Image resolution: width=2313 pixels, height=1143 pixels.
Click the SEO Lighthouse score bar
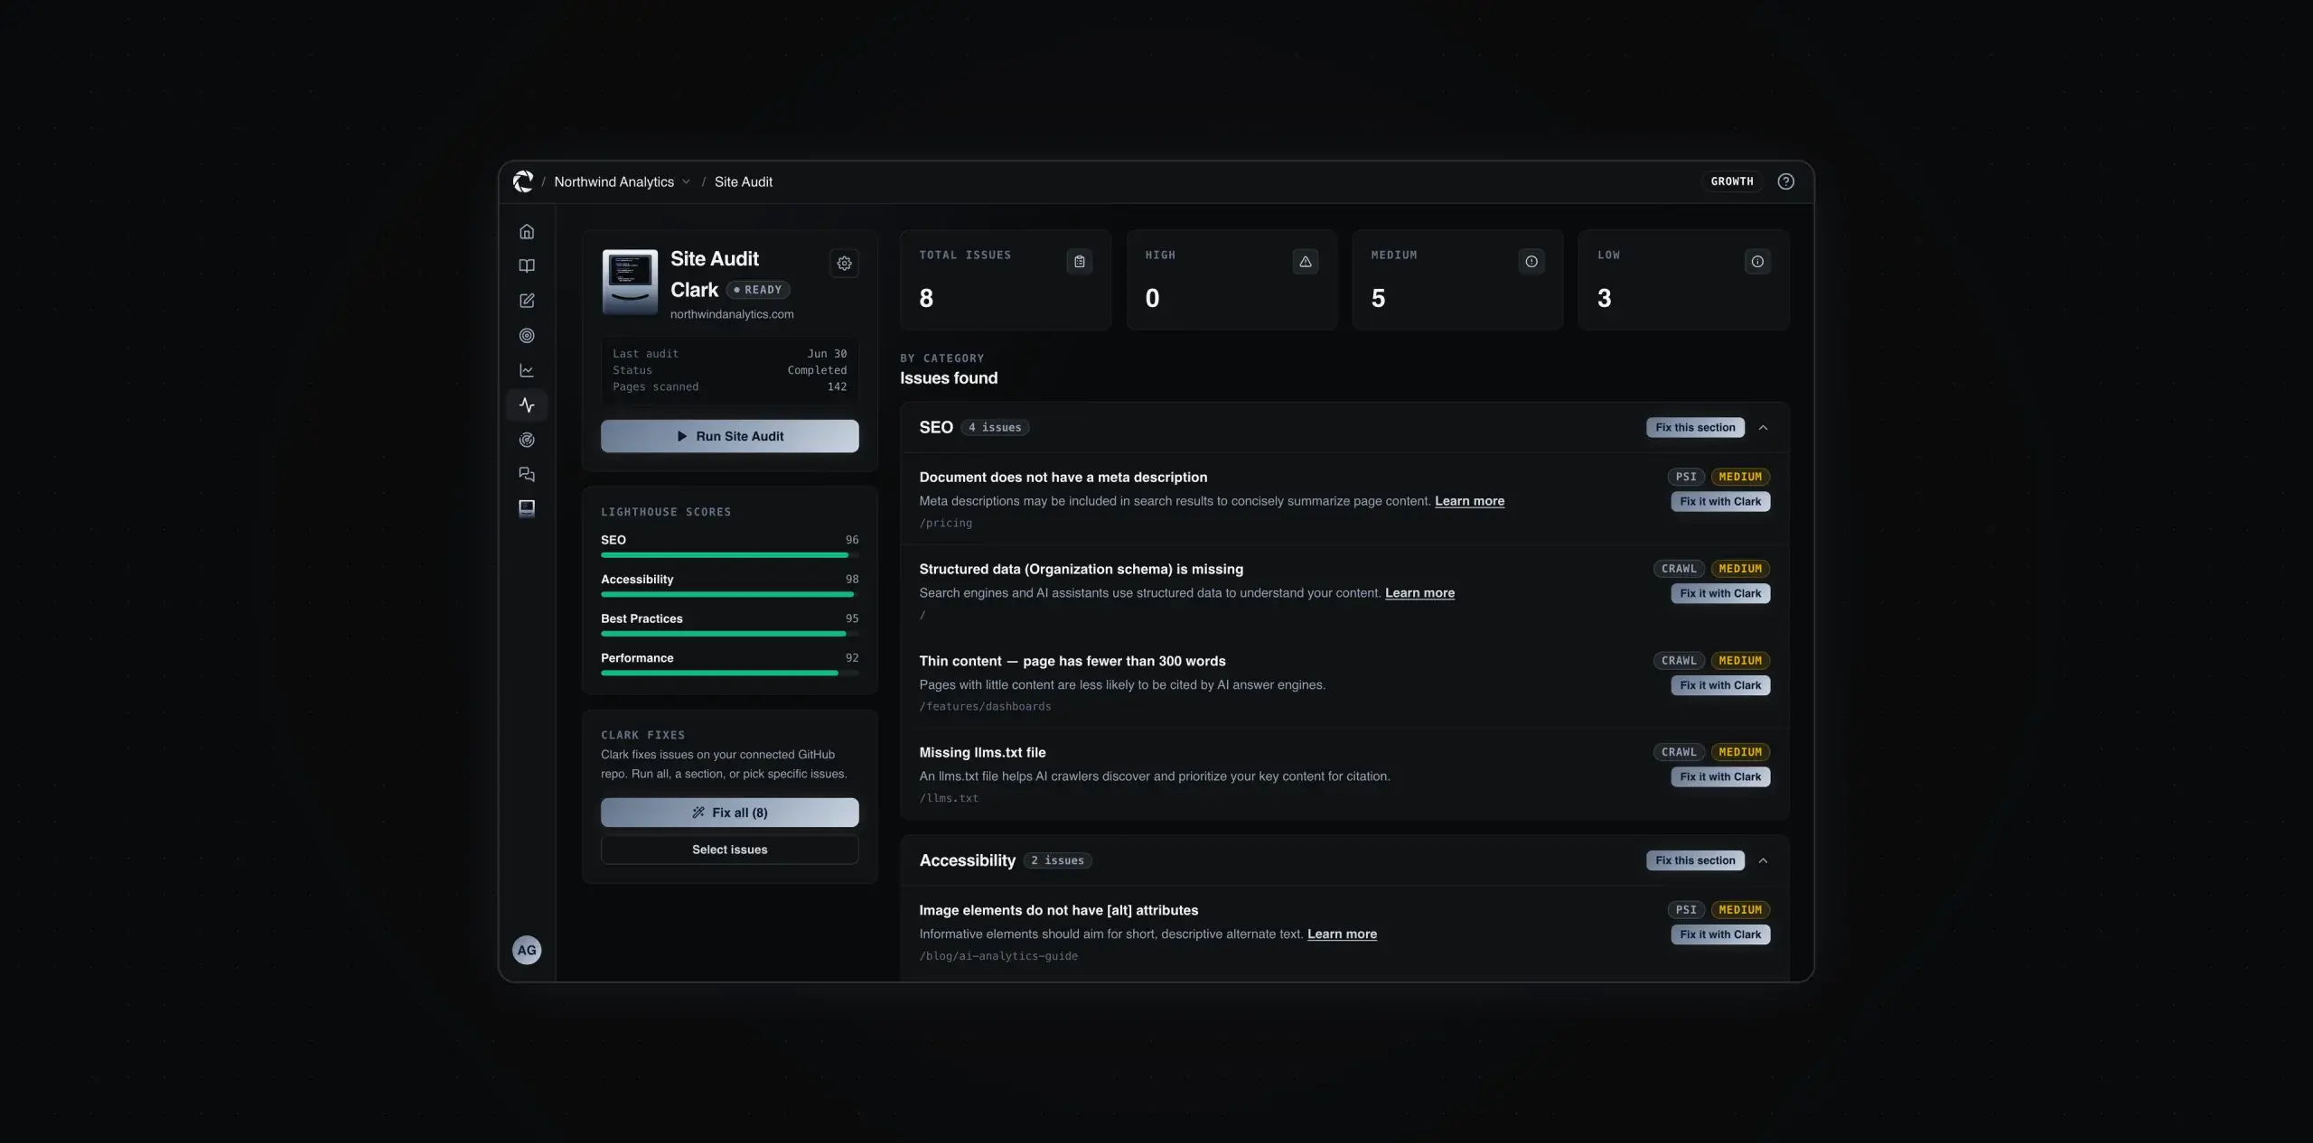[730, 555]
